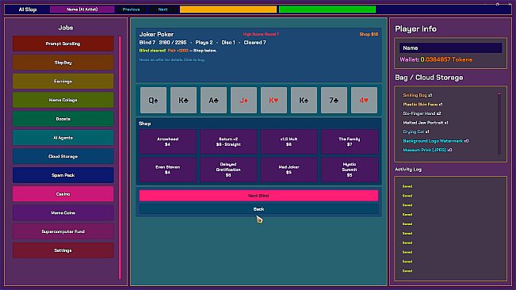Open the Prompt Scrolling job

pos(63,44)
